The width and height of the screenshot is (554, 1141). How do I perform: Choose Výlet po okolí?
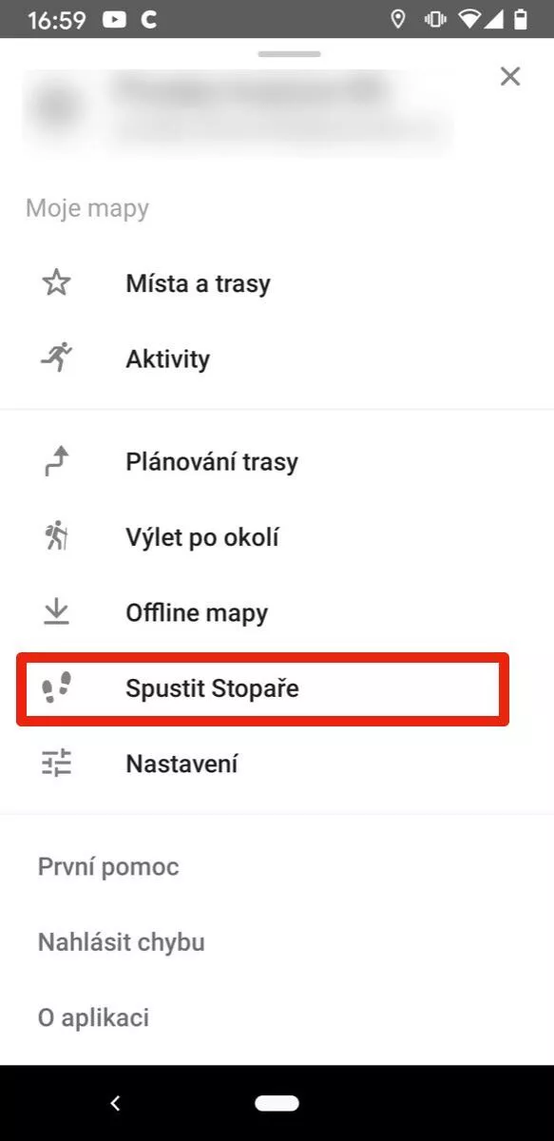pyautogui.click(x=277, y=537)
